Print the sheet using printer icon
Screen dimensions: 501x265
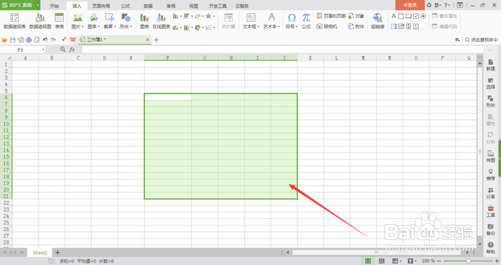tap(29, 40)
